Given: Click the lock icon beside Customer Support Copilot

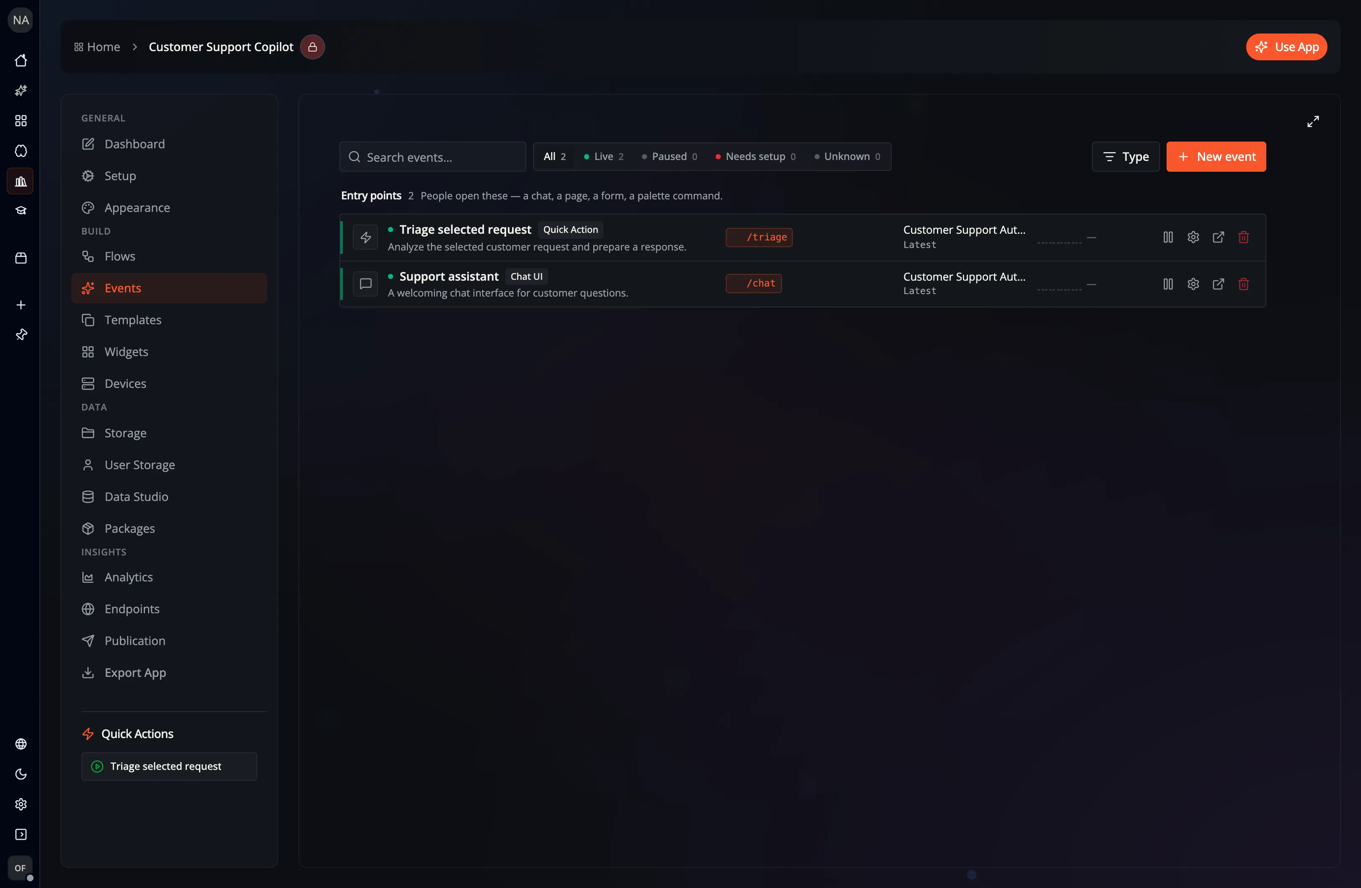Looking at the screenshot, I should coord(312,47).
